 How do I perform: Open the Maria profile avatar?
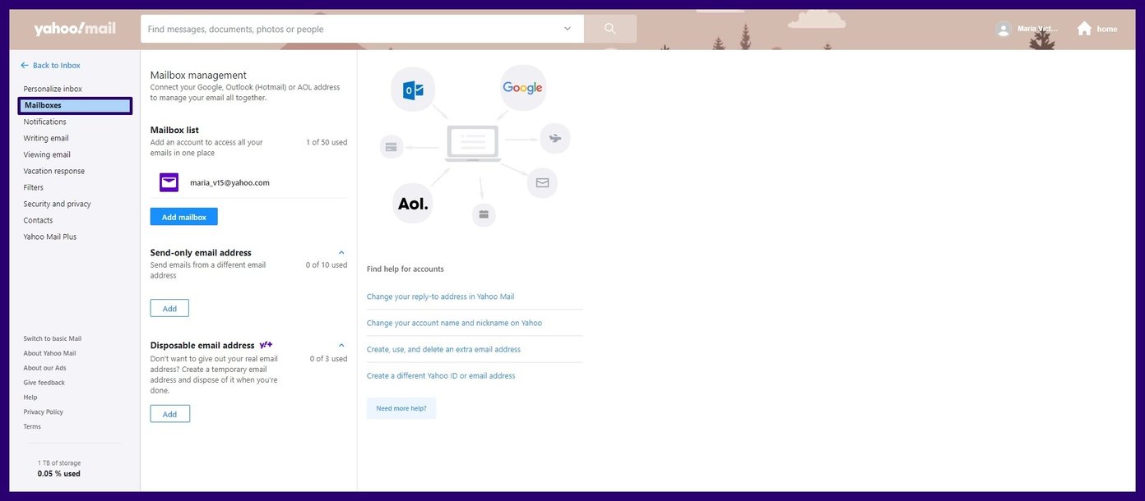point(1003,29)
